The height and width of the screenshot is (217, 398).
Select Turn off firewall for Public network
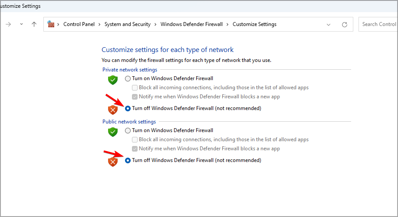click(x=128, y=160)
